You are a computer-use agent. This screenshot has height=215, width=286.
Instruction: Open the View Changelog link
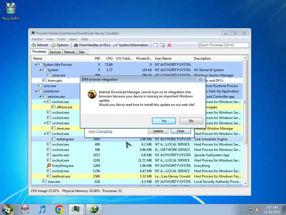[100, 131]
